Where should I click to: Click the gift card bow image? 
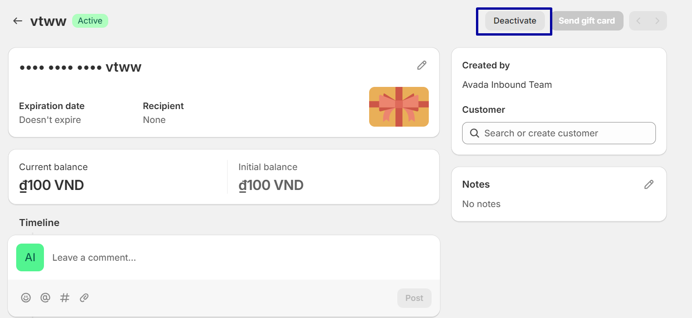click(399, 107)
